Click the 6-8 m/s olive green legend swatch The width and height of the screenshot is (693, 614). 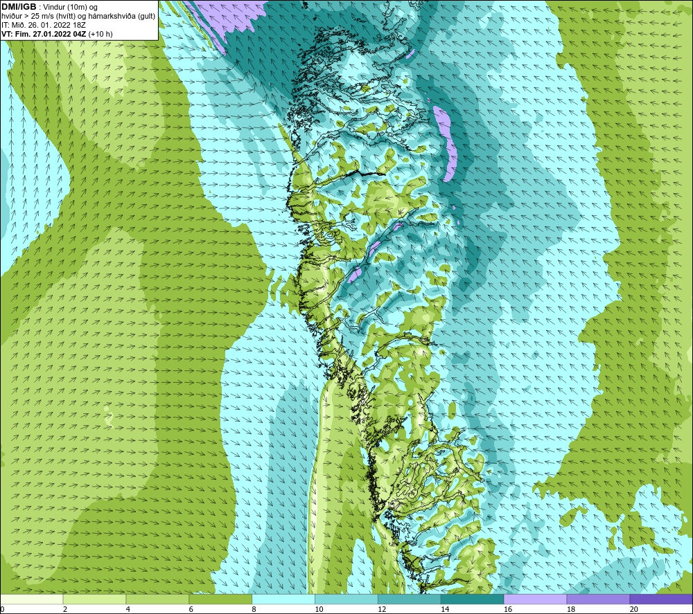[220, 599]
